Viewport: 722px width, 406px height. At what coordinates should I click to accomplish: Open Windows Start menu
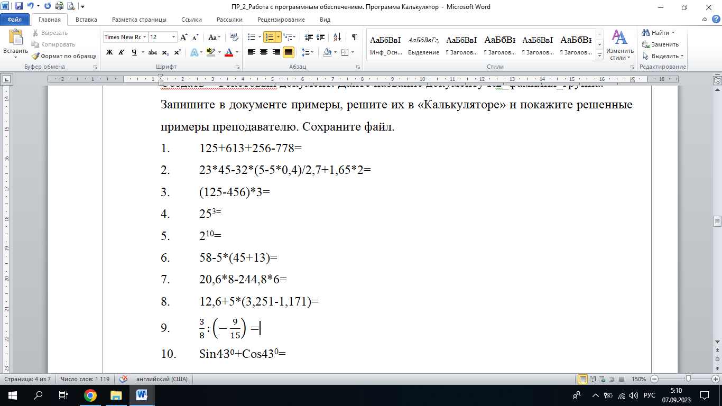pos(12,395)
